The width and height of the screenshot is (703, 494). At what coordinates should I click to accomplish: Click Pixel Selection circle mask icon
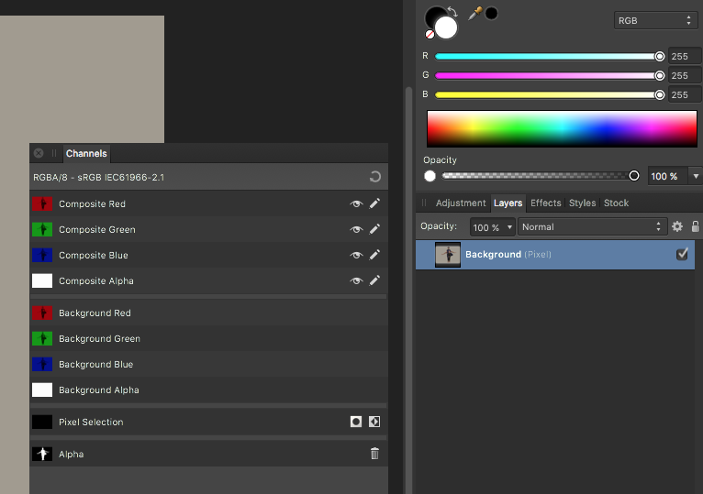pos(356,422)
